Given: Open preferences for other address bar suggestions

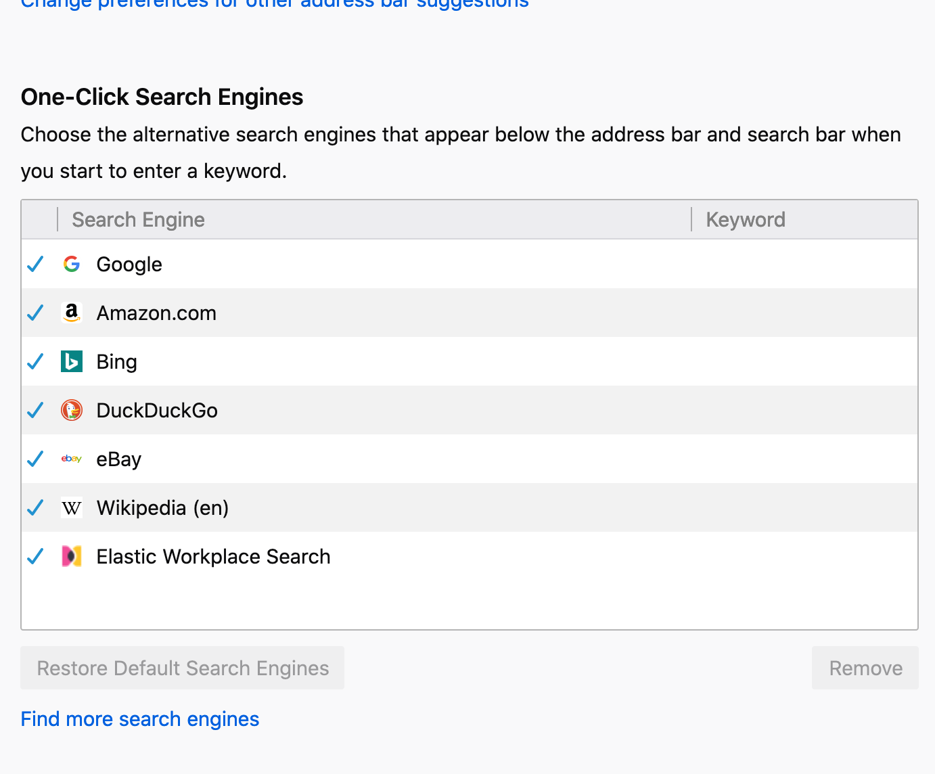Looking at the screenshot, I should pos(274,5).
